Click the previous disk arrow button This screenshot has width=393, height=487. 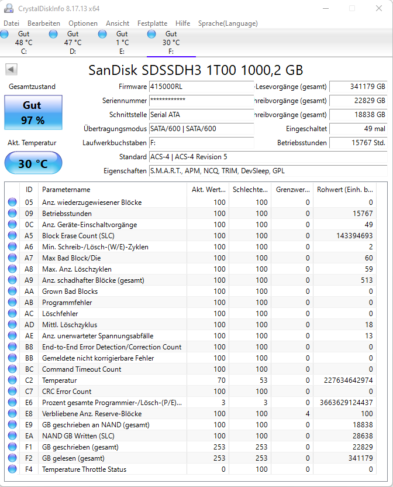[11, 69]
